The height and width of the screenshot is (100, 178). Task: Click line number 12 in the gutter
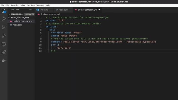pyautogui.click(x=40, y=51)
